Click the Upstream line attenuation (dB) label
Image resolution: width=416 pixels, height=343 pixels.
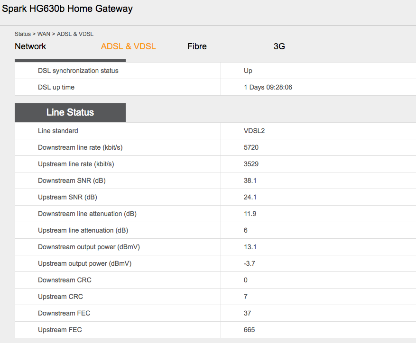pos(83,231)
